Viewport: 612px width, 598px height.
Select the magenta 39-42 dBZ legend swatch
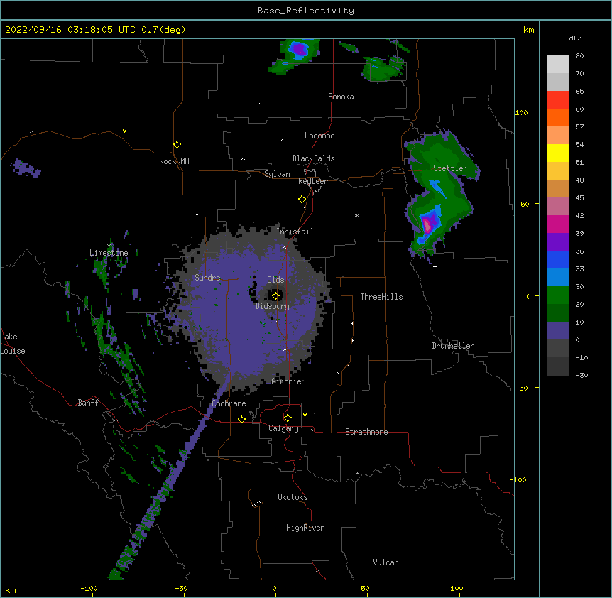[x=558, y=224]
